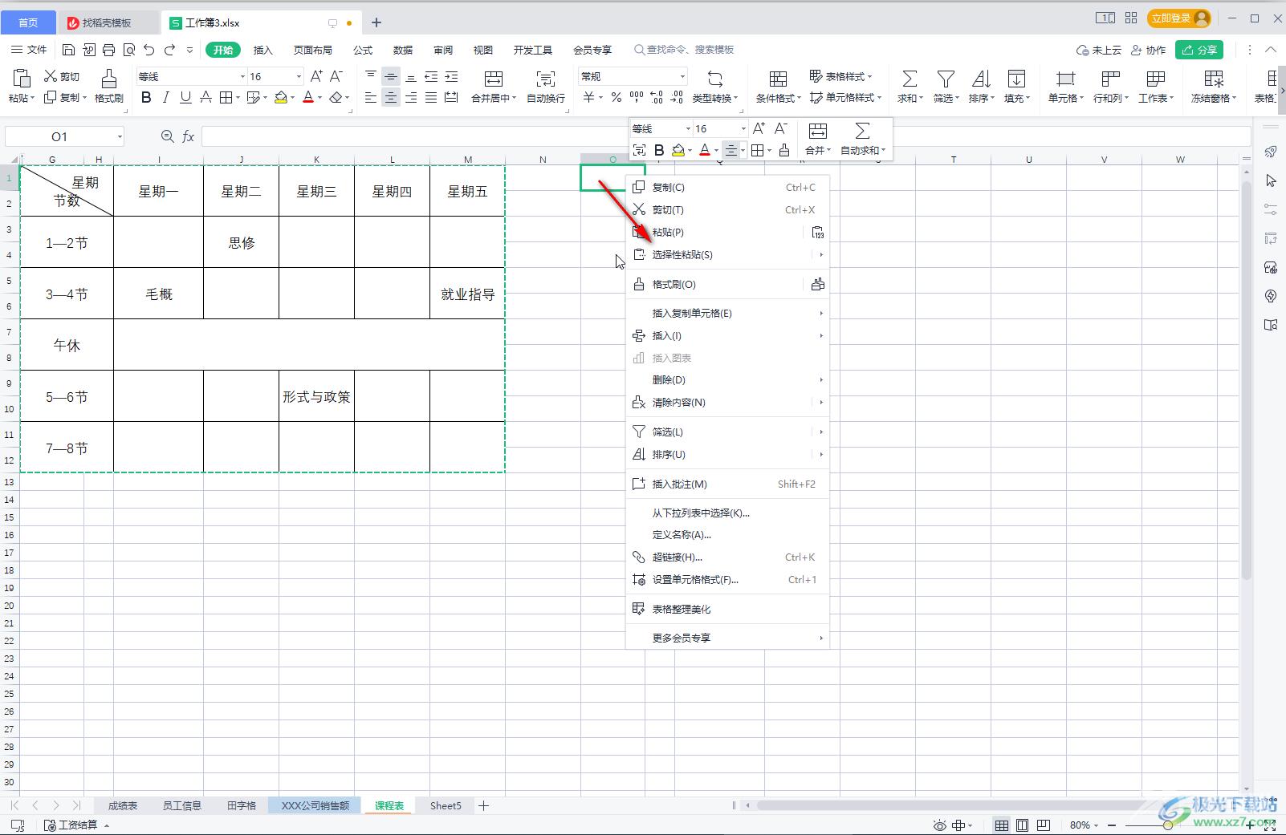The image size is (1286, 835).
Task: Switch to Page Break Preview in status bar
Action: pyautogui.click(x=1044, y=825)
